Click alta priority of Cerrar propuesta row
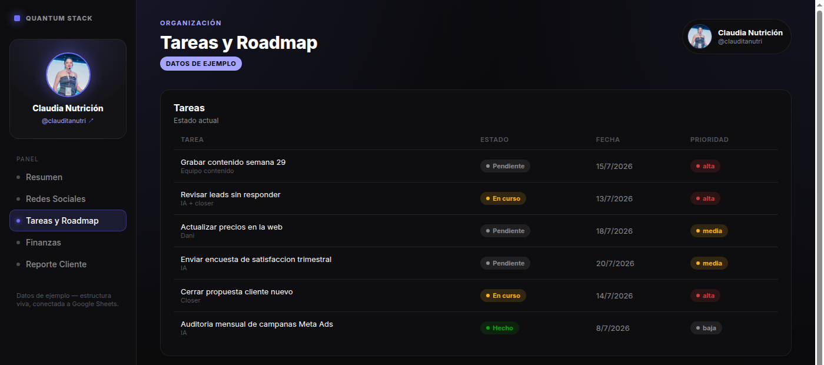824x365 pixels. point(705,296)
